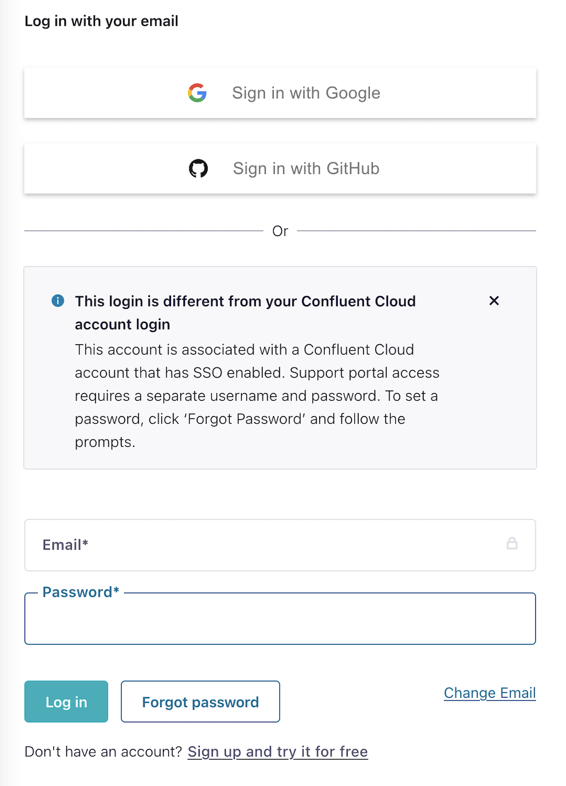
Task: Sign in with GitHub button
Action: [280, 169]
